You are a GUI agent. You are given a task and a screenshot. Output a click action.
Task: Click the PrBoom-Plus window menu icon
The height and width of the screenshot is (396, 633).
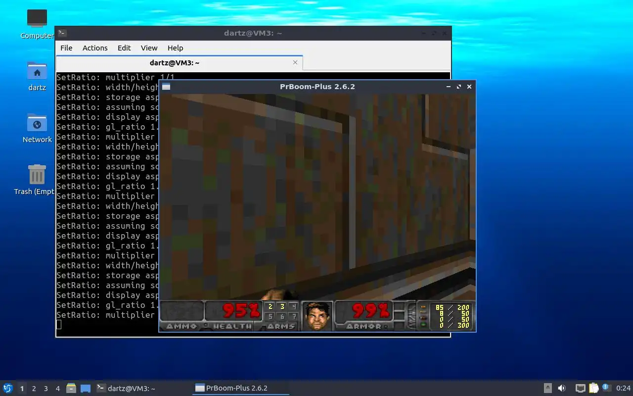coord(166,87)
